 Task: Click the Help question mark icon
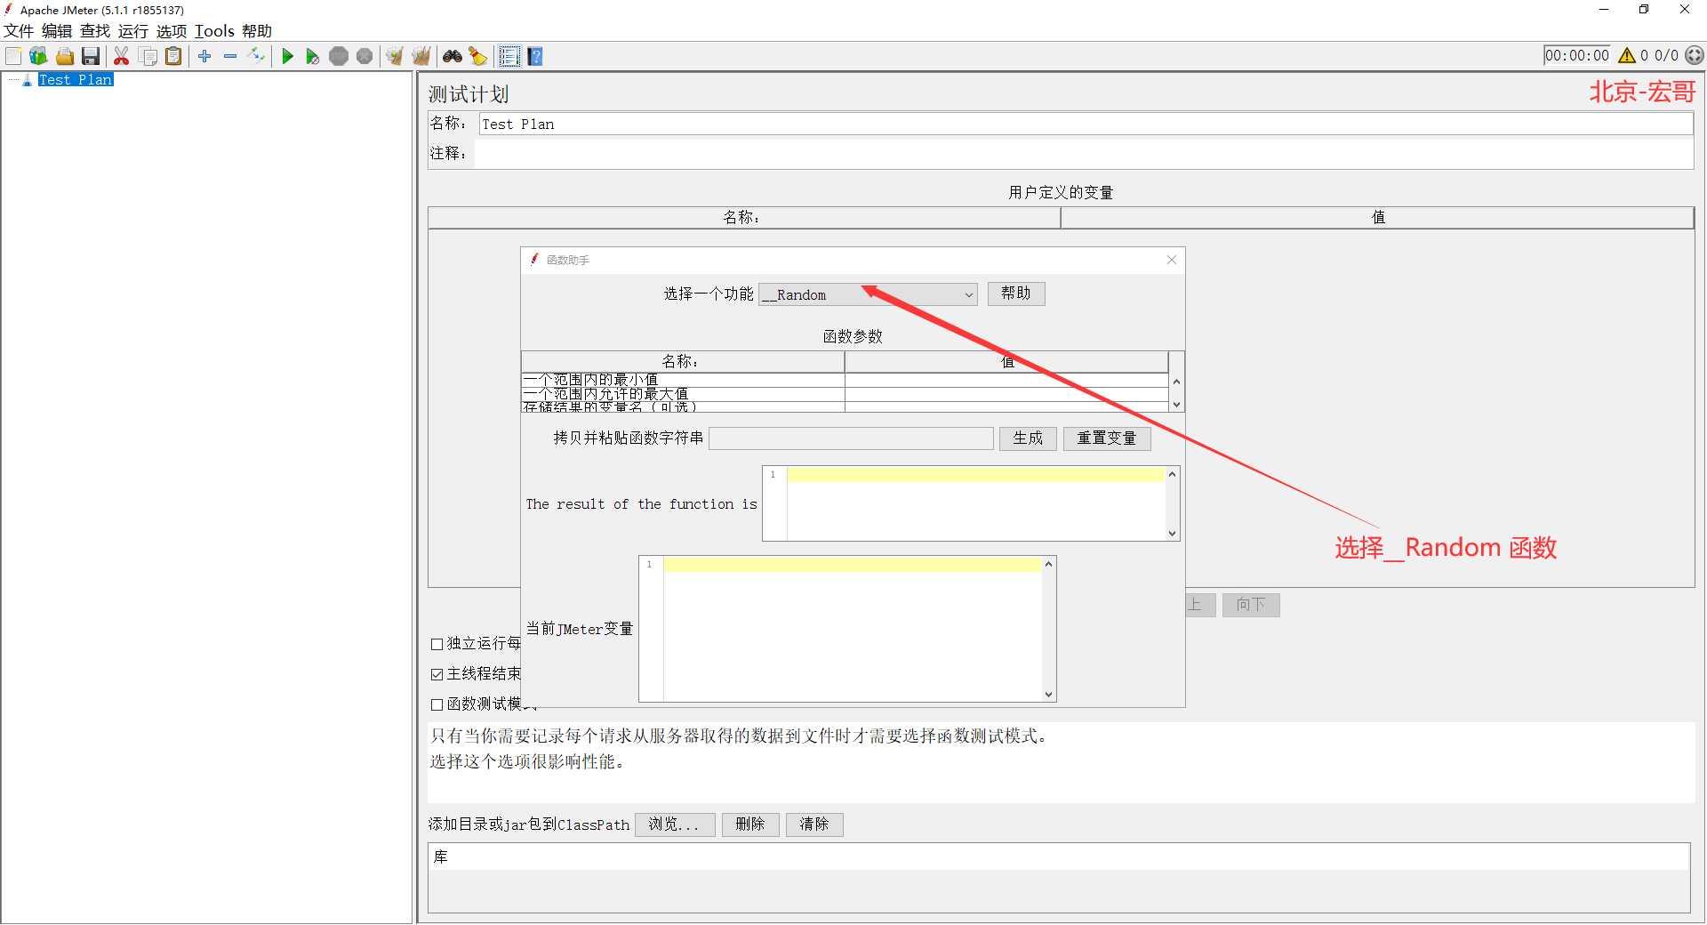(x=535, y=56)
